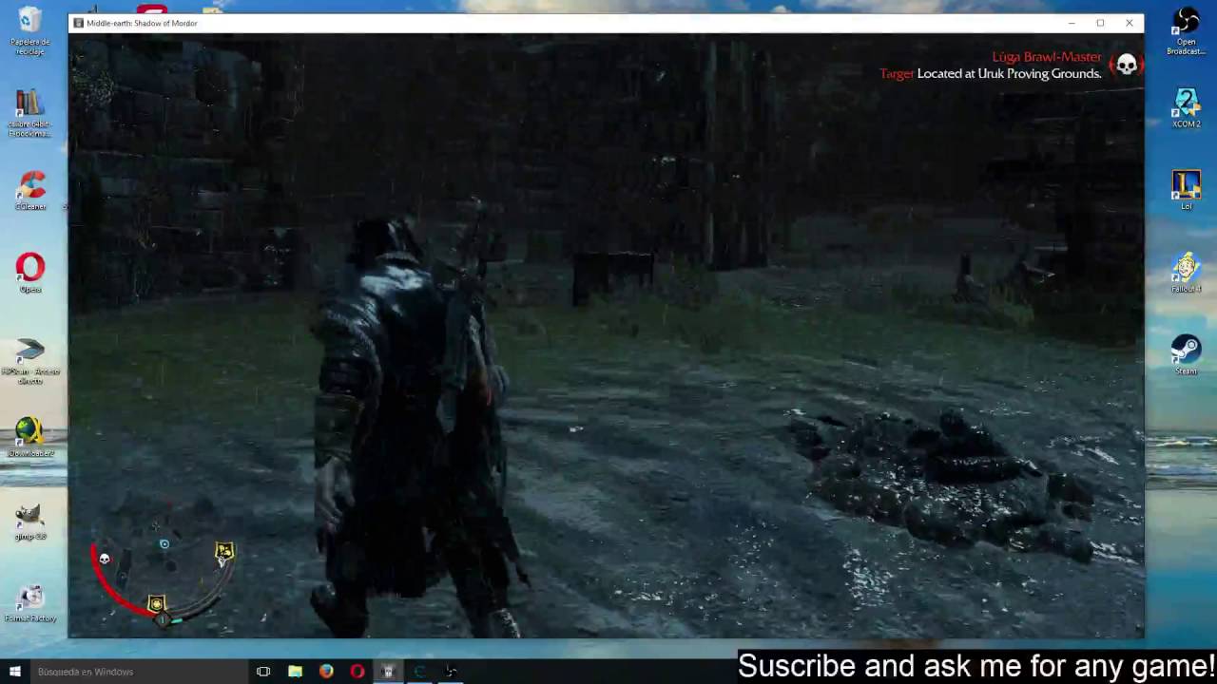Open File Explorer from the taskbar
This screenshot has width=1217, height=684.
(295, 672)
